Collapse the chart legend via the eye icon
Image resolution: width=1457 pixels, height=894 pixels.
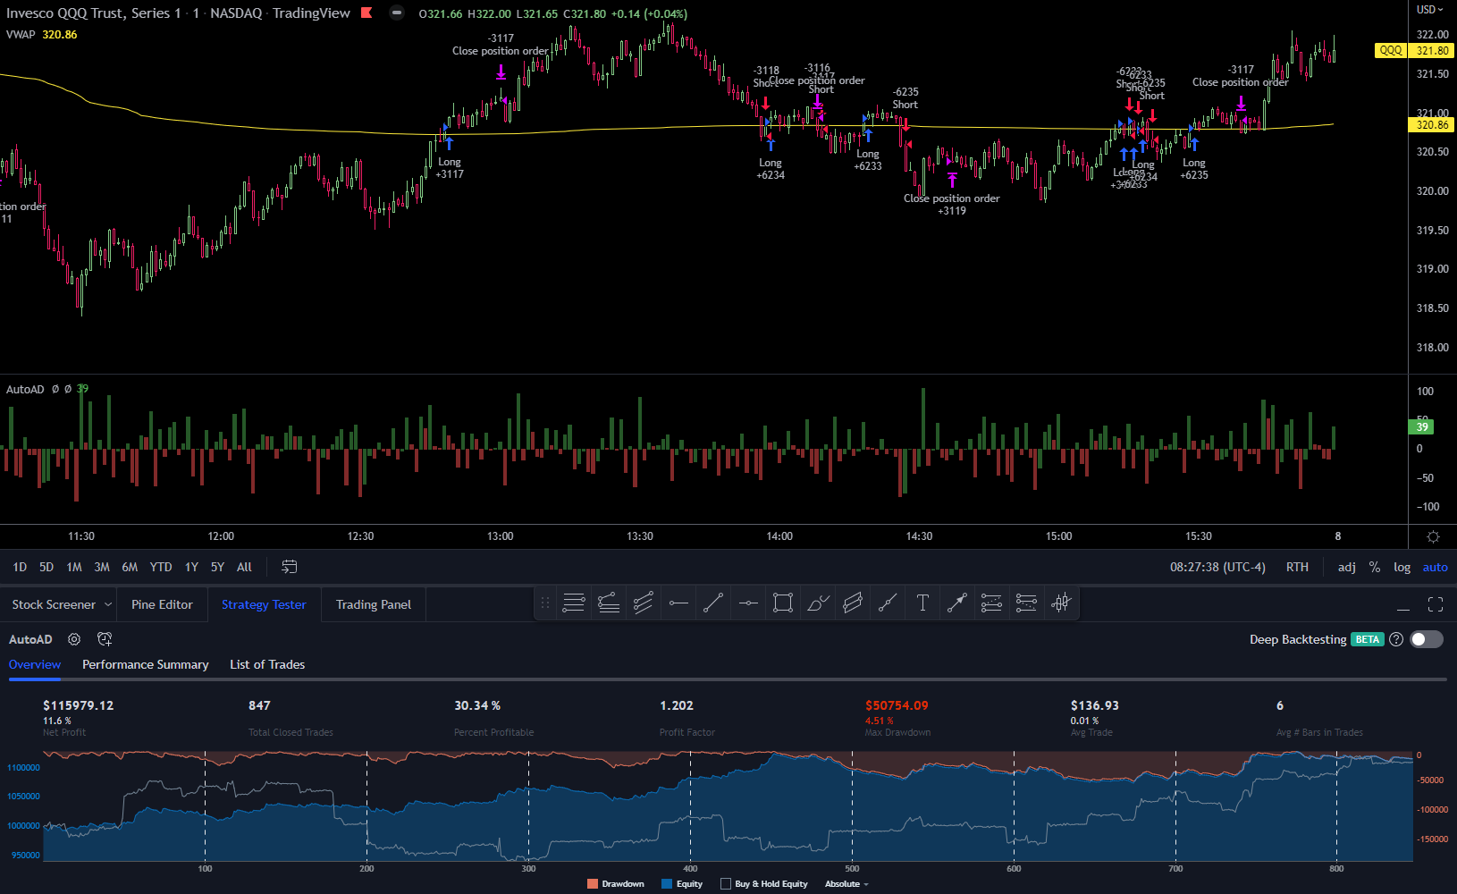coord(397,13)
